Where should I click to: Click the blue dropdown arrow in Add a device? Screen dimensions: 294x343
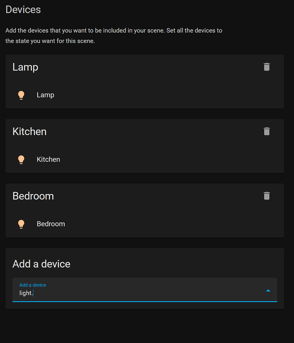(268, 290)
